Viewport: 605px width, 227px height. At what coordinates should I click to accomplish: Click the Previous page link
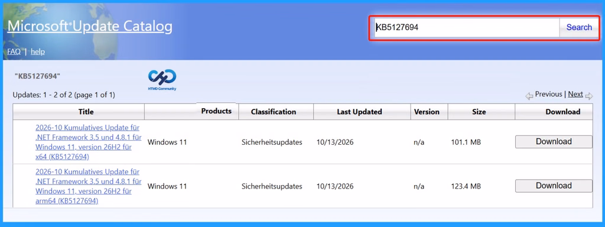pyautogui.click(x=548, y=94)
